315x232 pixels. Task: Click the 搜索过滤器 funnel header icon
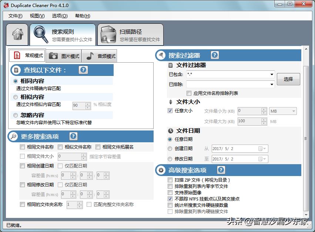161,55
